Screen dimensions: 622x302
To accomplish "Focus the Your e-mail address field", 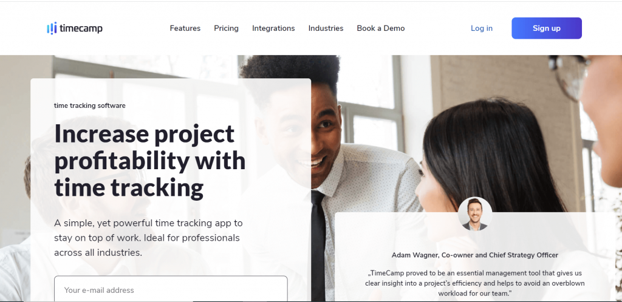I will (171, 289).
